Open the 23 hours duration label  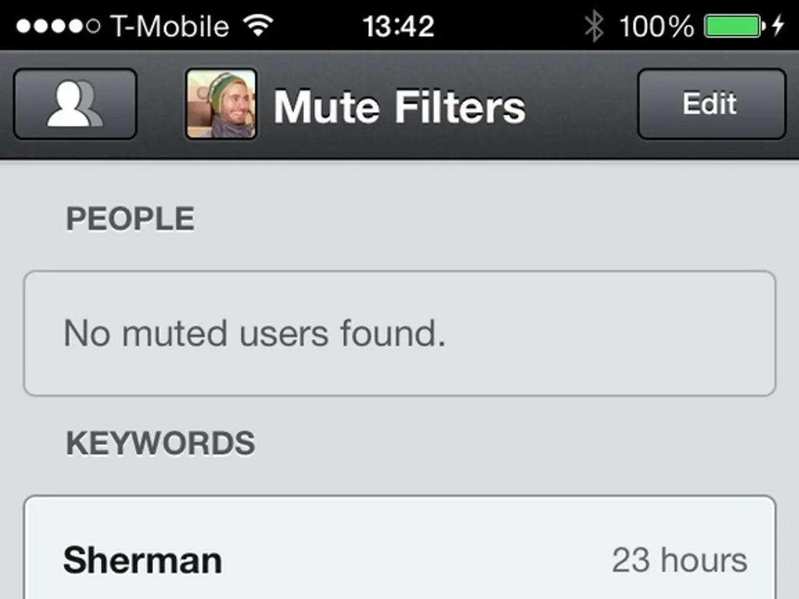(679, 558)
